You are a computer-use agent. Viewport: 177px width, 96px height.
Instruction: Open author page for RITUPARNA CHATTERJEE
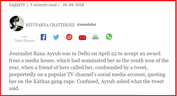50,25
